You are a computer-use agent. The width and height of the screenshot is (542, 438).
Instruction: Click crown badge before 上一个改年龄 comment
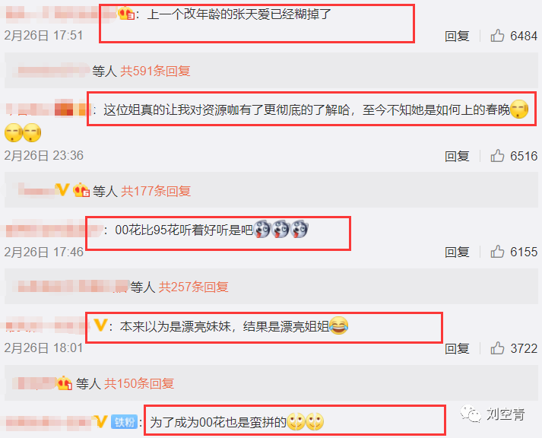coord(126,14)
